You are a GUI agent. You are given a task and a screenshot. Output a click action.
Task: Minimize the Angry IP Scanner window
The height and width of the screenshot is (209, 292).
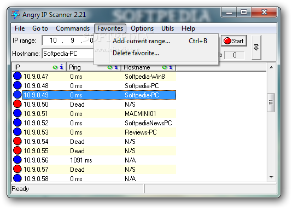229,13
